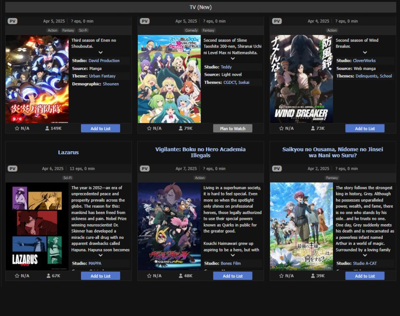Select Sci-Fi genre tag on Enen no Shouboutai
Screen dimensions: 400x316
(83, 30)
